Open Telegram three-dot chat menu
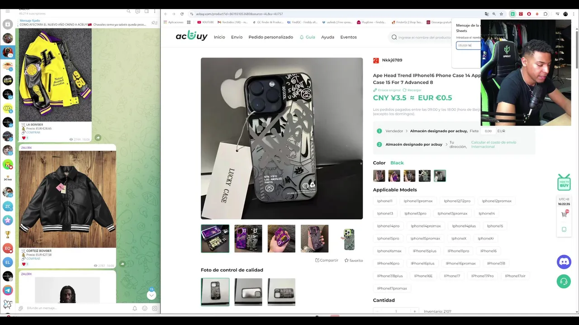Viewport: 579px width, 325px height. [155, 11]
